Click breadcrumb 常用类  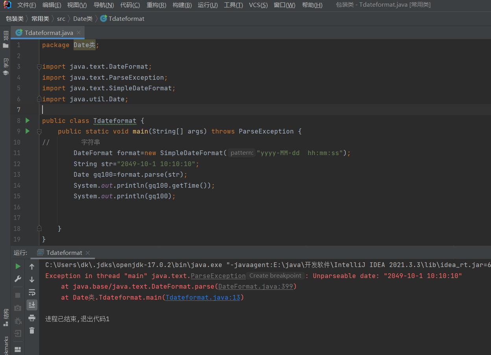(x=40, y=18)
